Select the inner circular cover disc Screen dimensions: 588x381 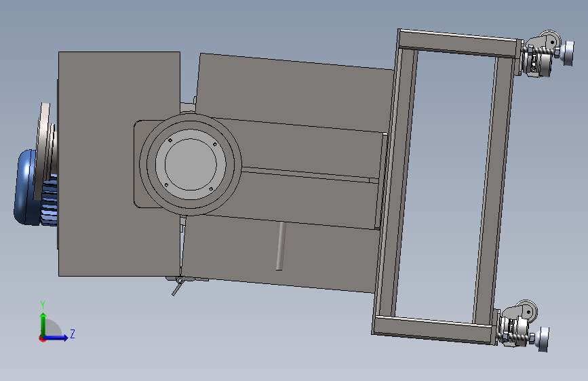click(190, 165)
